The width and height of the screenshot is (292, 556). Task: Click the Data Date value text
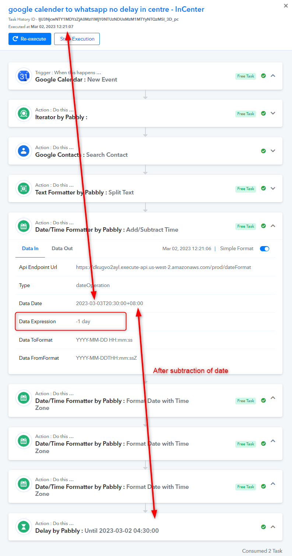[109, 303]
